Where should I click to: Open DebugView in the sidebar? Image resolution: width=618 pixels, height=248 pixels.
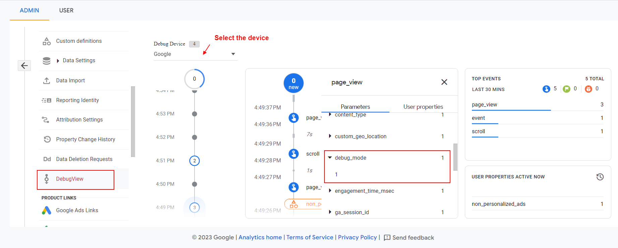(x=70, y=179)
